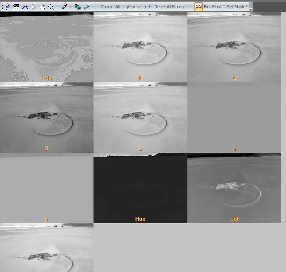
Task: Select the Sat channel thumbnail
Action: click(x=235, y=188)
